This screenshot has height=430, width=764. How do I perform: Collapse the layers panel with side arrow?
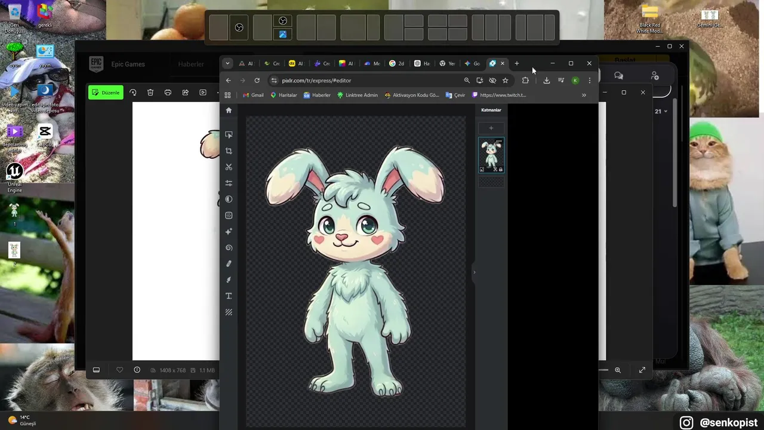(475, 272)
